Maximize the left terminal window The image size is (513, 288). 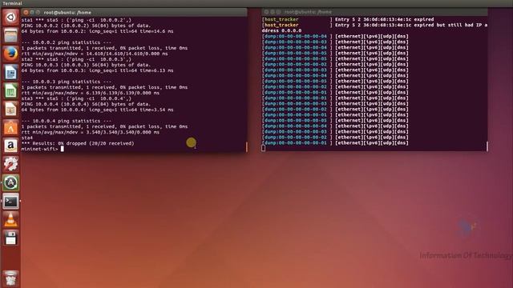pos(38,13)
